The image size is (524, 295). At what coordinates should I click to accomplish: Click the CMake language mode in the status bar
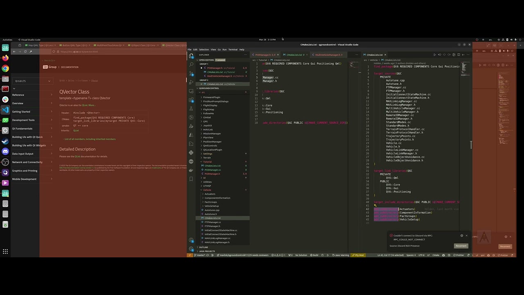click(x=436, y=255)
